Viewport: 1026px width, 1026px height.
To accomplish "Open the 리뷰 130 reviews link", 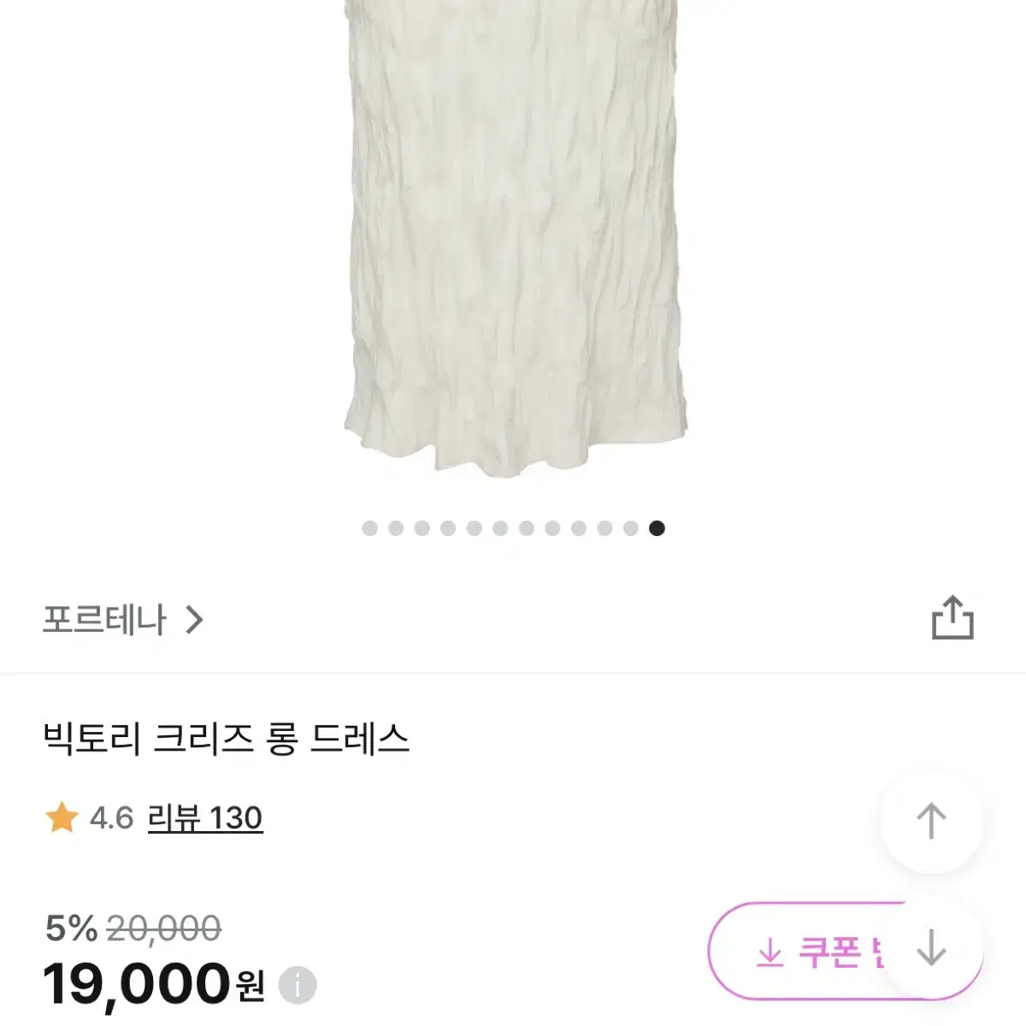I will 205,818.
